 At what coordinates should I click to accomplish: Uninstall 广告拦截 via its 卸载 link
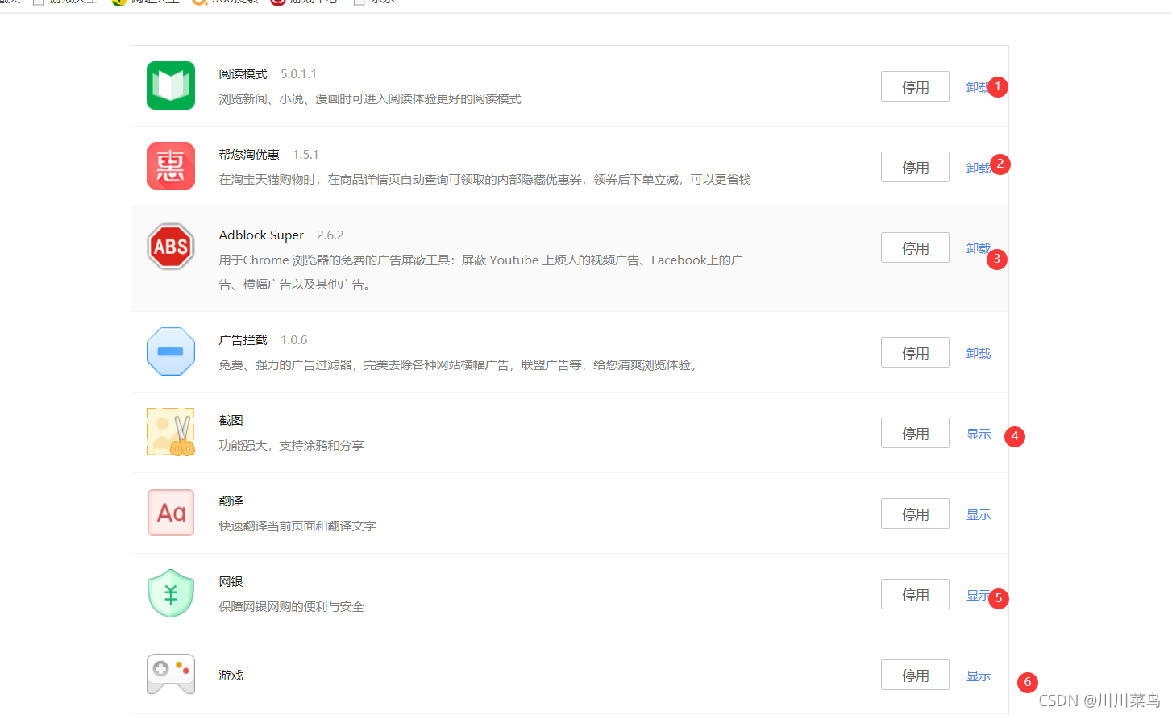pyautogui.click(x=979, y=353)
